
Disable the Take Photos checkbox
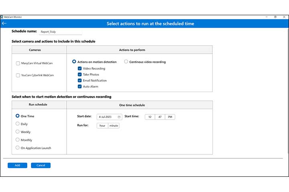(80, 74)
